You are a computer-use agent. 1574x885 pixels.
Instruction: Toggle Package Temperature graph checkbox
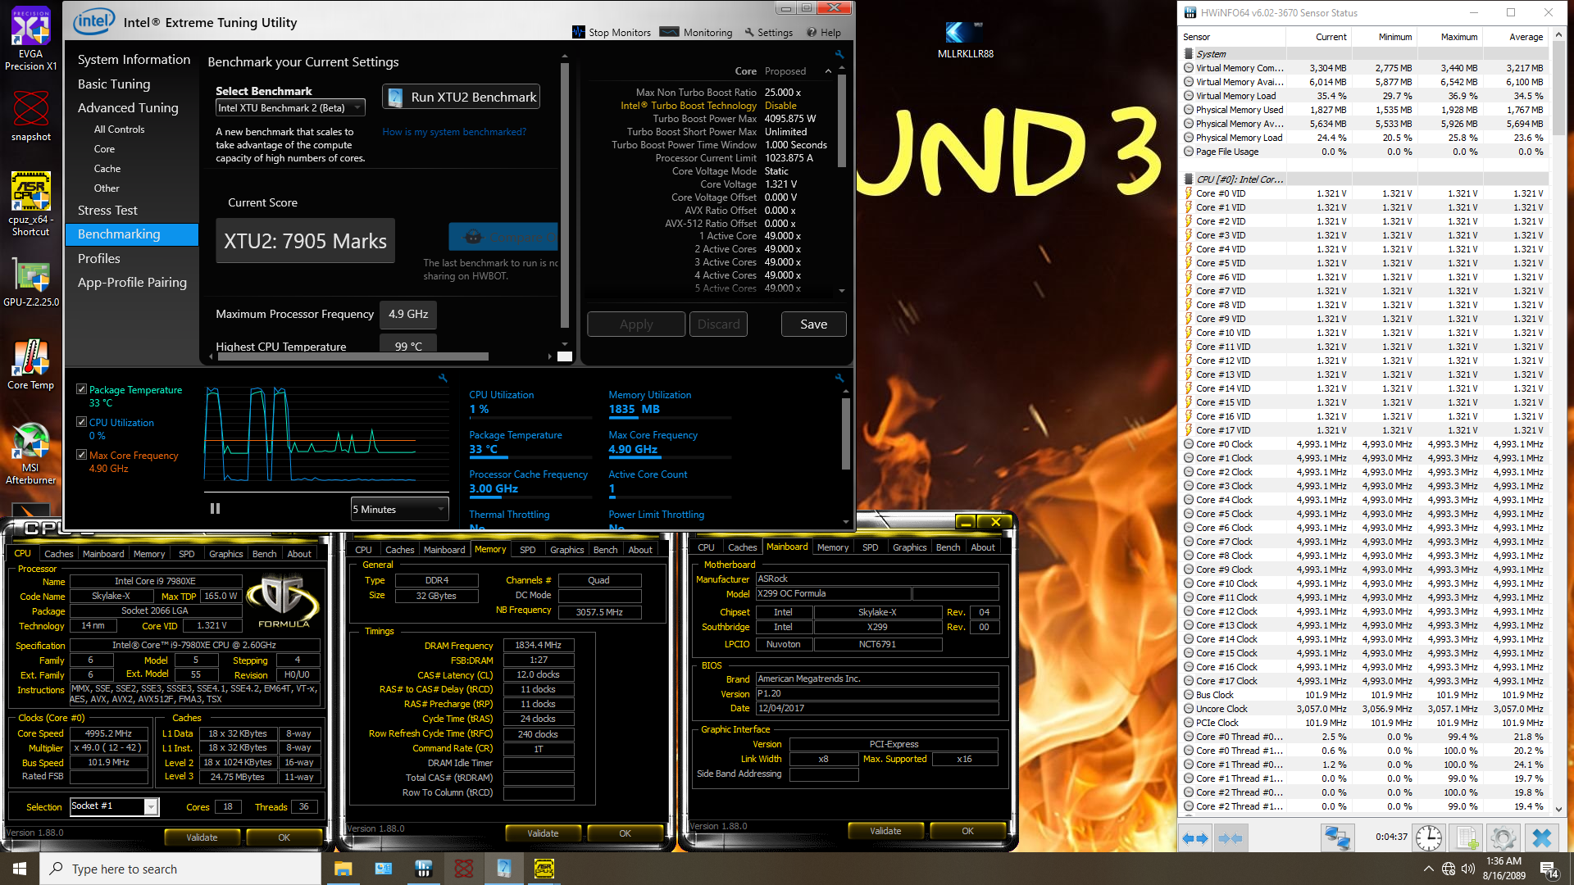(81, 389)
